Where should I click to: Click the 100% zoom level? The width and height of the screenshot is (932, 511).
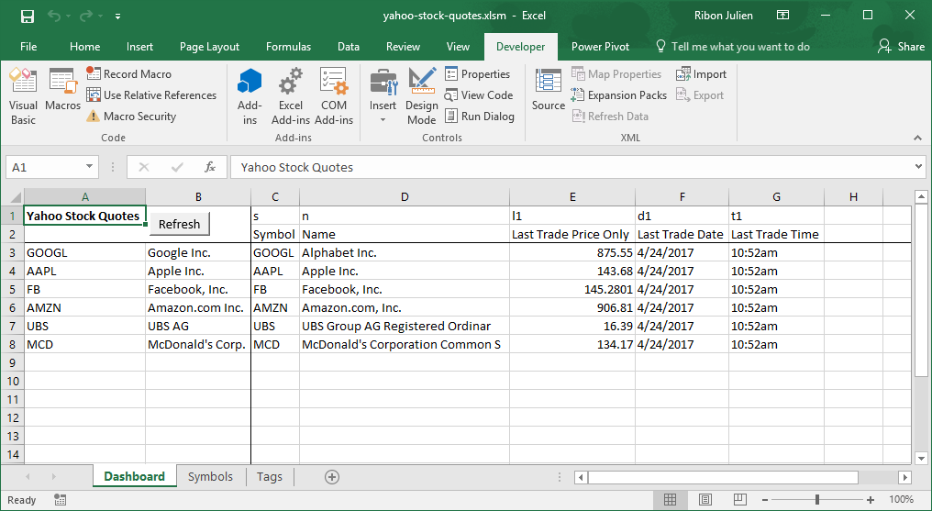[x=901, y=500]
